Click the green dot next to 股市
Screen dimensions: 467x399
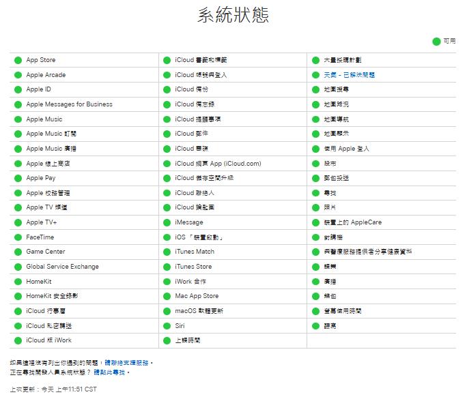coord(315,164)
